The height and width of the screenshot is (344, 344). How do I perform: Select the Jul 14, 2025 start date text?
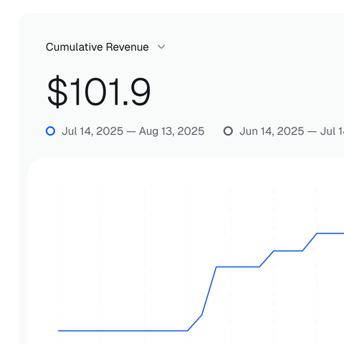pyautogui.click(x=92, y=131)
